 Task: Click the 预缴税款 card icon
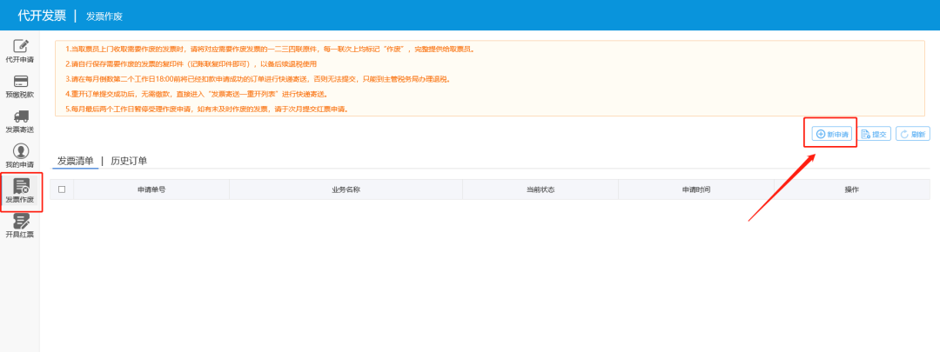20,85
